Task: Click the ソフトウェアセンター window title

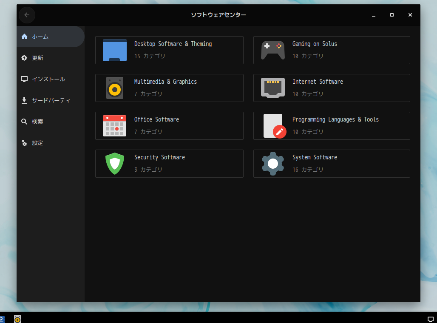Action: pos(218,15)
